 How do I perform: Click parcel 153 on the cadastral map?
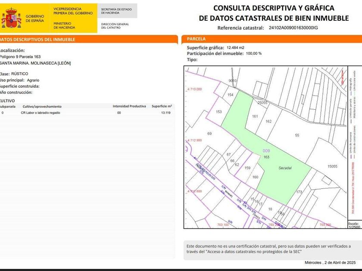tap(219, 112)
